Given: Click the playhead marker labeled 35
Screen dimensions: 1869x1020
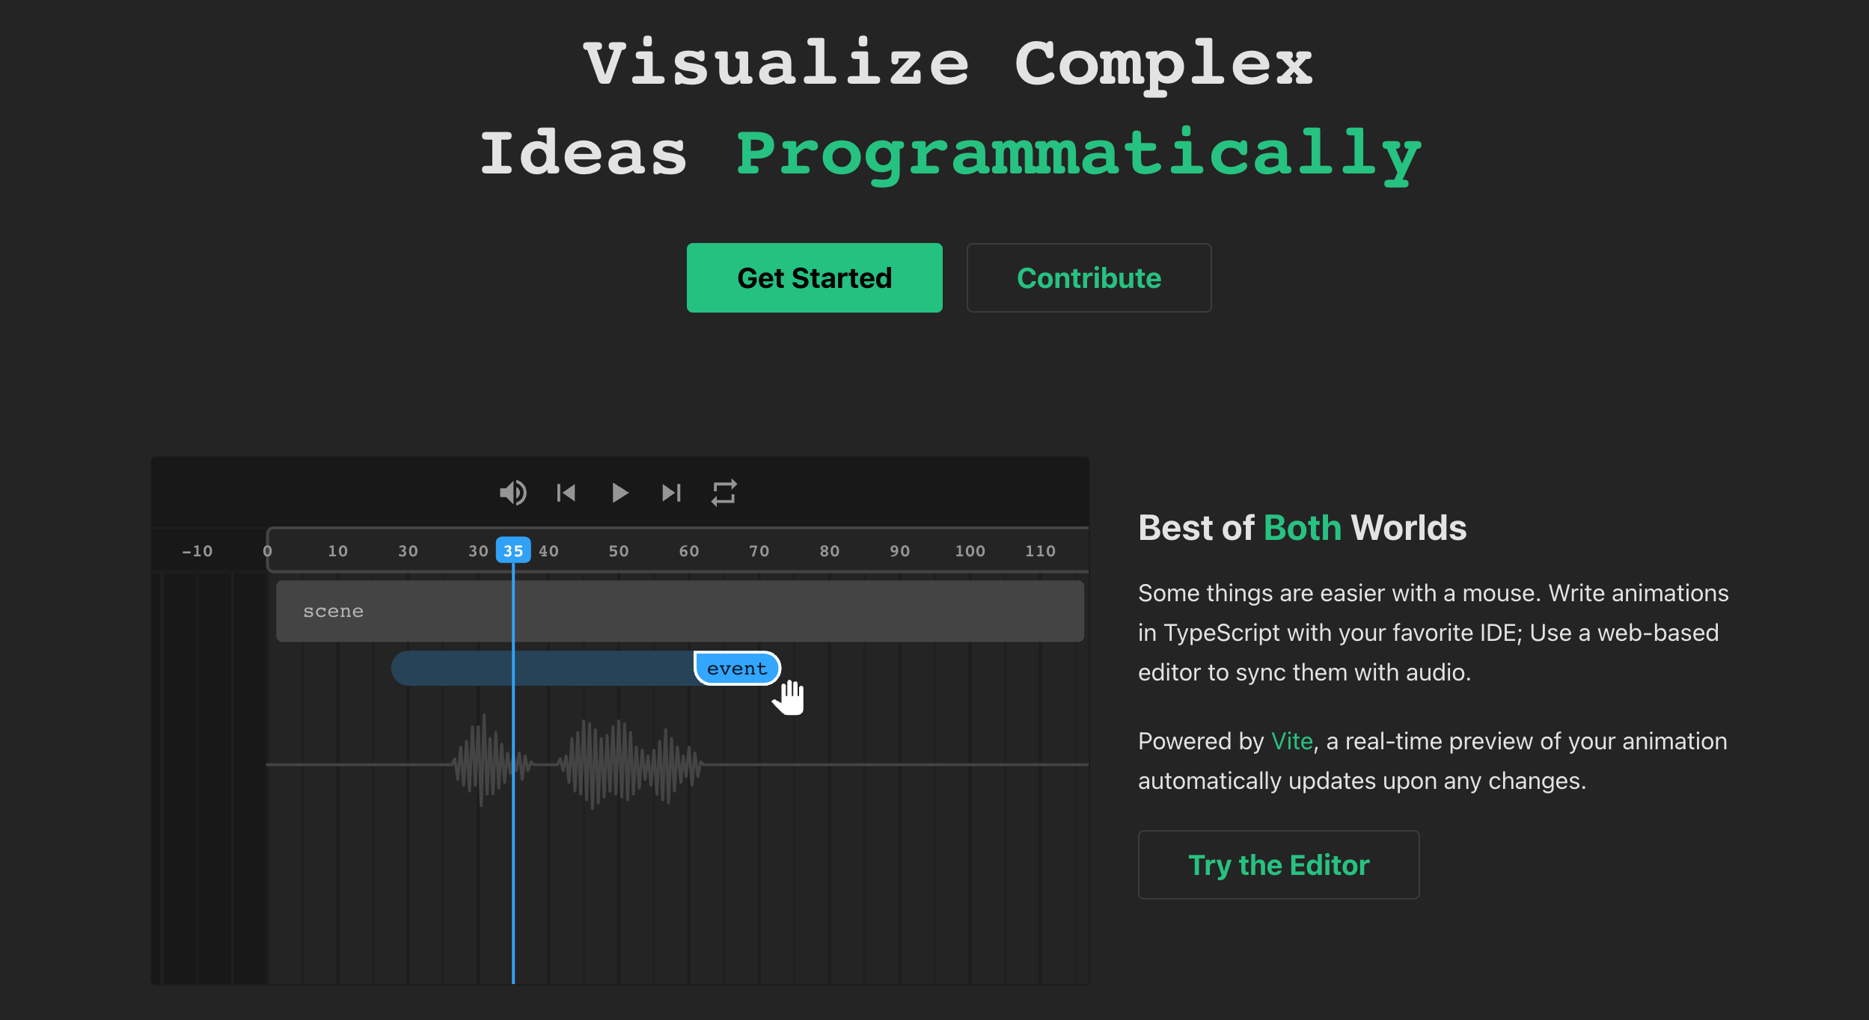Looking at the screenshot, I should tap(513, 550).
